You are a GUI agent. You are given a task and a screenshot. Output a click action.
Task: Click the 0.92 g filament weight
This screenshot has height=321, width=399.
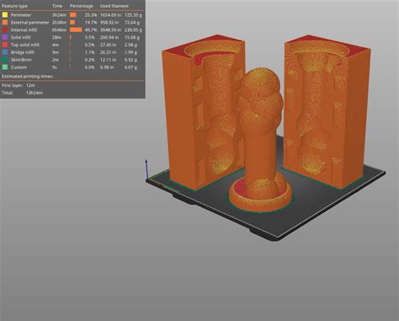click(x=131, y=60)
